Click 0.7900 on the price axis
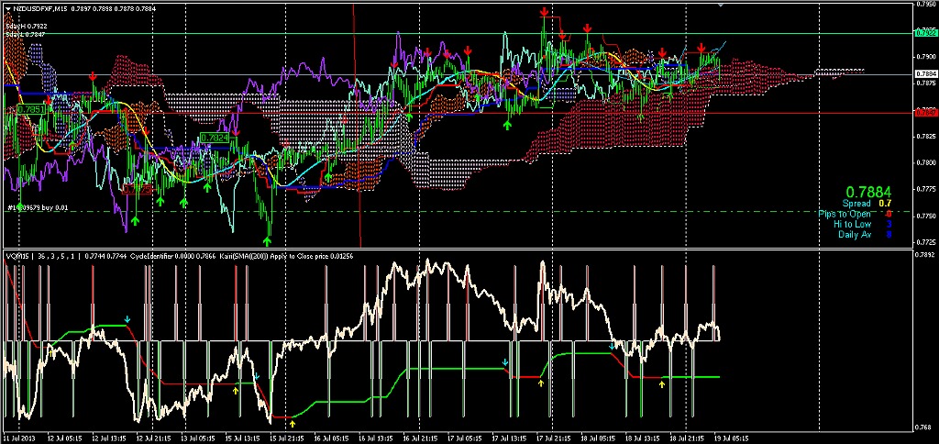This screenshot has height=444, width=939. (924, 58)
